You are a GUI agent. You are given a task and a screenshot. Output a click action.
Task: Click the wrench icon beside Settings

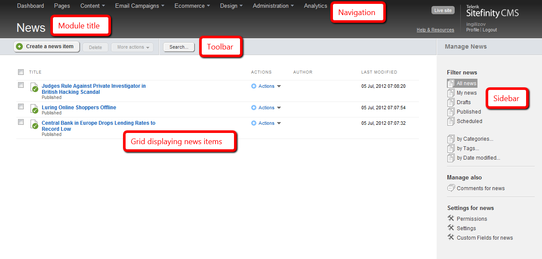pyautogui.click(x=451, y=228)
